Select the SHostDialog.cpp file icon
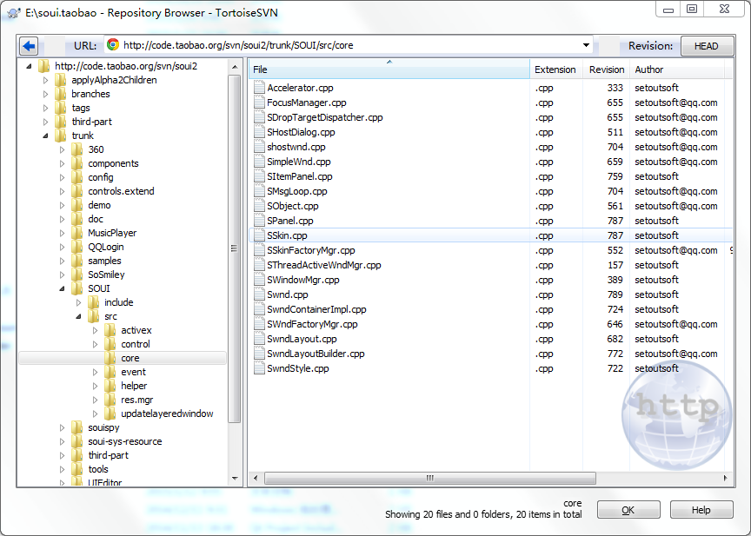This screenshot has height=536, width=751. click(x=259, y=132)
